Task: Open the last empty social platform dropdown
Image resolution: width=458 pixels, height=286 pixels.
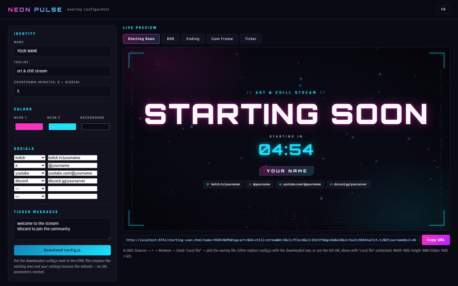Action: click(30, 197)
